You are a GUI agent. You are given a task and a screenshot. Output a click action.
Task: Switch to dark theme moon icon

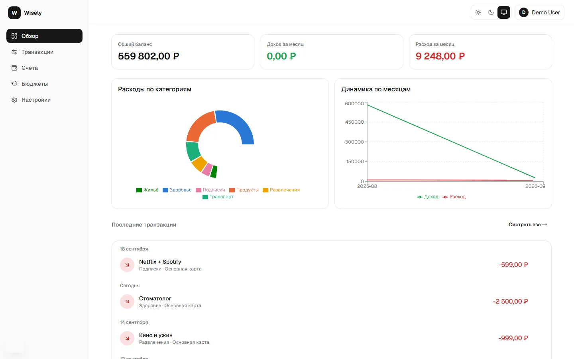[491, 12]
